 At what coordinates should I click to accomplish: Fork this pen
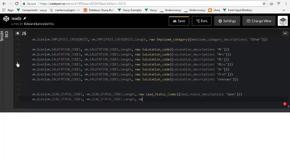tap(202, 21)
